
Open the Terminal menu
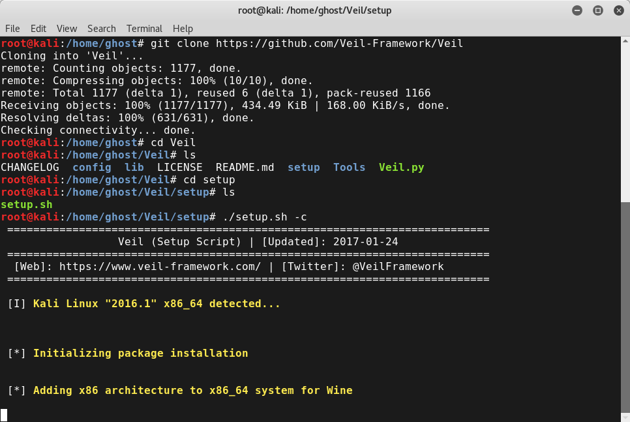(144, 29)
